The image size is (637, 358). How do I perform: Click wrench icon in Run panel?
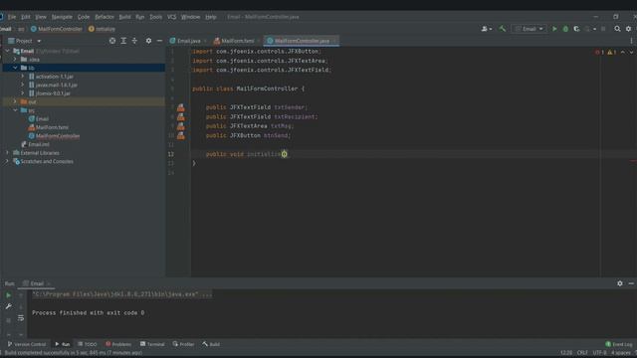click(8, 306)
